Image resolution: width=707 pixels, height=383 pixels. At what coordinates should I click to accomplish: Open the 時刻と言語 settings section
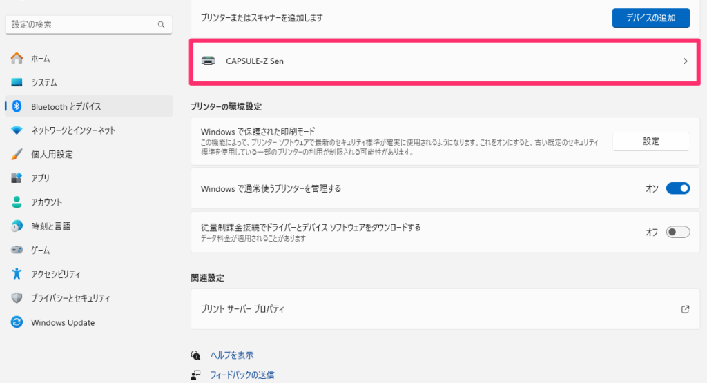[50, 226]
